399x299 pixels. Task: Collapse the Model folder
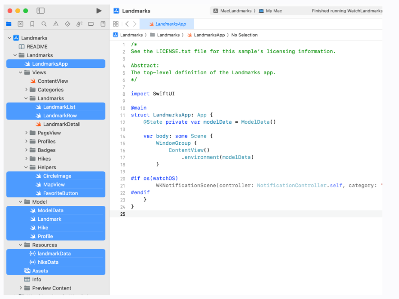coord(21,202)
